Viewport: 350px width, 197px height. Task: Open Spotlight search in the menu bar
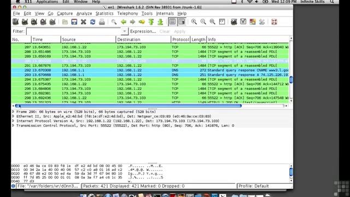[332, 2]
